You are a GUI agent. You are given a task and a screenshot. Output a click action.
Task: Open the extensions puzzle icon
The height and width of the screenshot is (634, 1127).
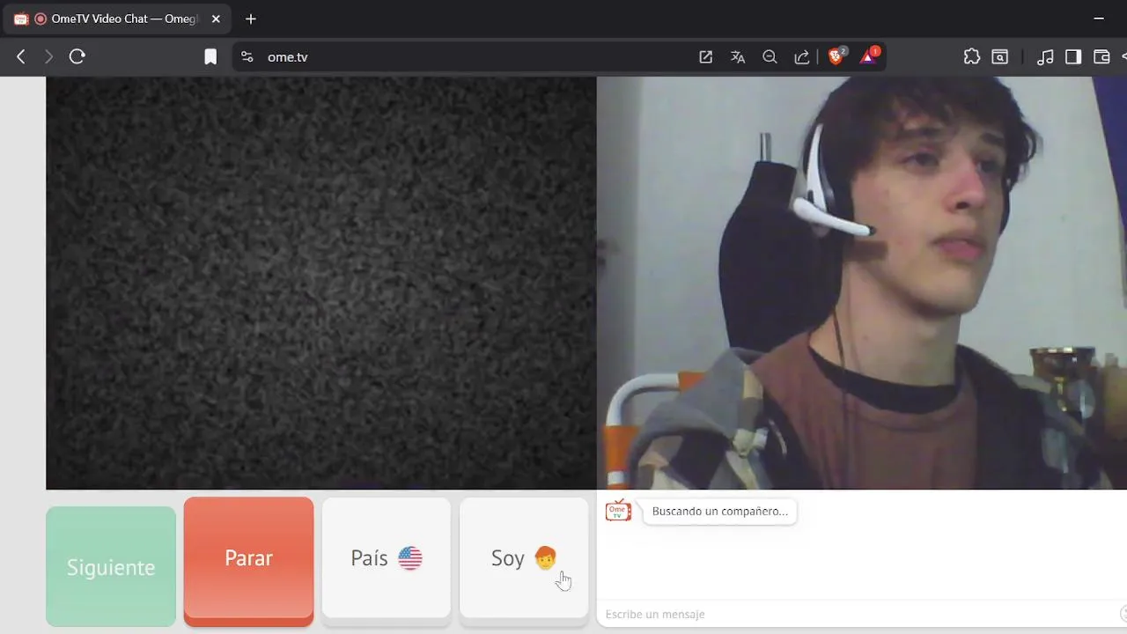972,56
